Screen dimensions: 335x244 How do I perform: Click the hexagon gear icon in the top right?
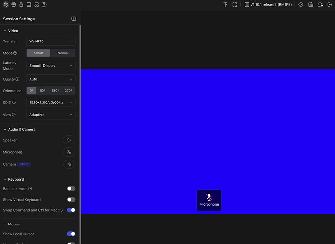[301, 5]
